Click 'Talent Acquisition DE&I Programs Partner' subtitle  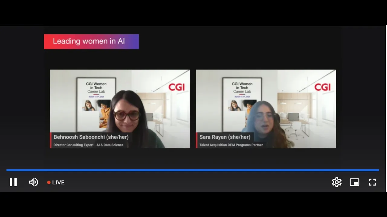tap(231, 145)
